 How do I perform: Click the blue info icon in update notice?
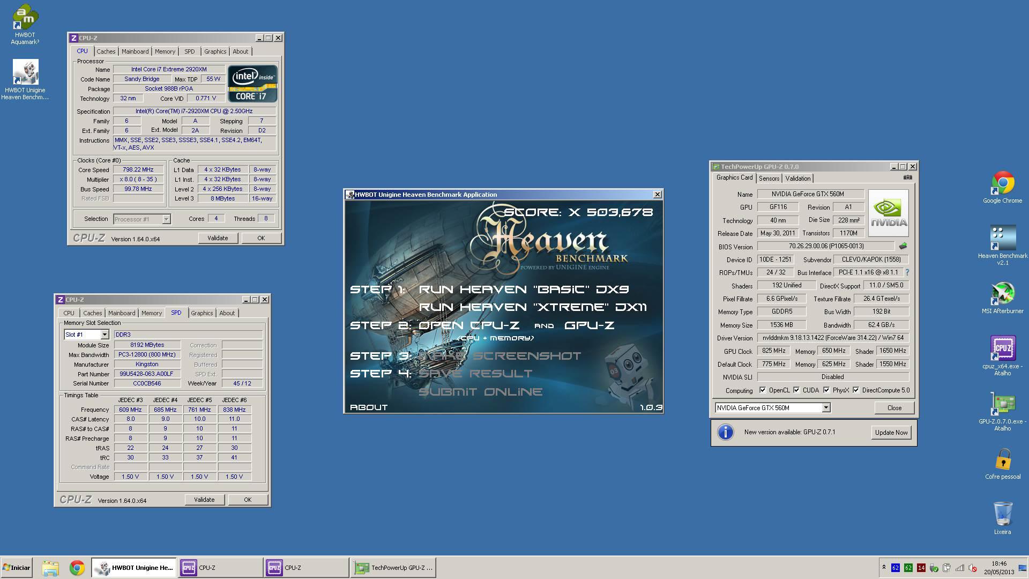coord(725,432)
